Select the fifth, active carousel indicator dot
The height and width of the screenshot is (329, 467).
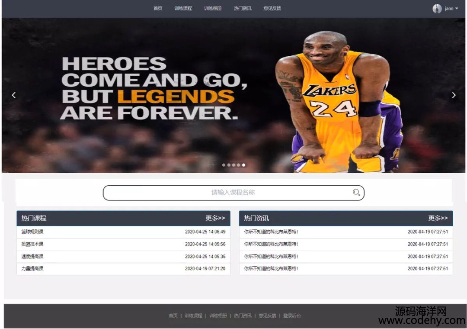point(243,165)
